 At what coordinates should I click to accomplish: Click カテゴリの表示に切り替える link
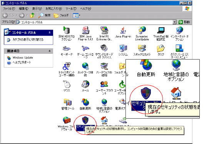tap(28, 40)
